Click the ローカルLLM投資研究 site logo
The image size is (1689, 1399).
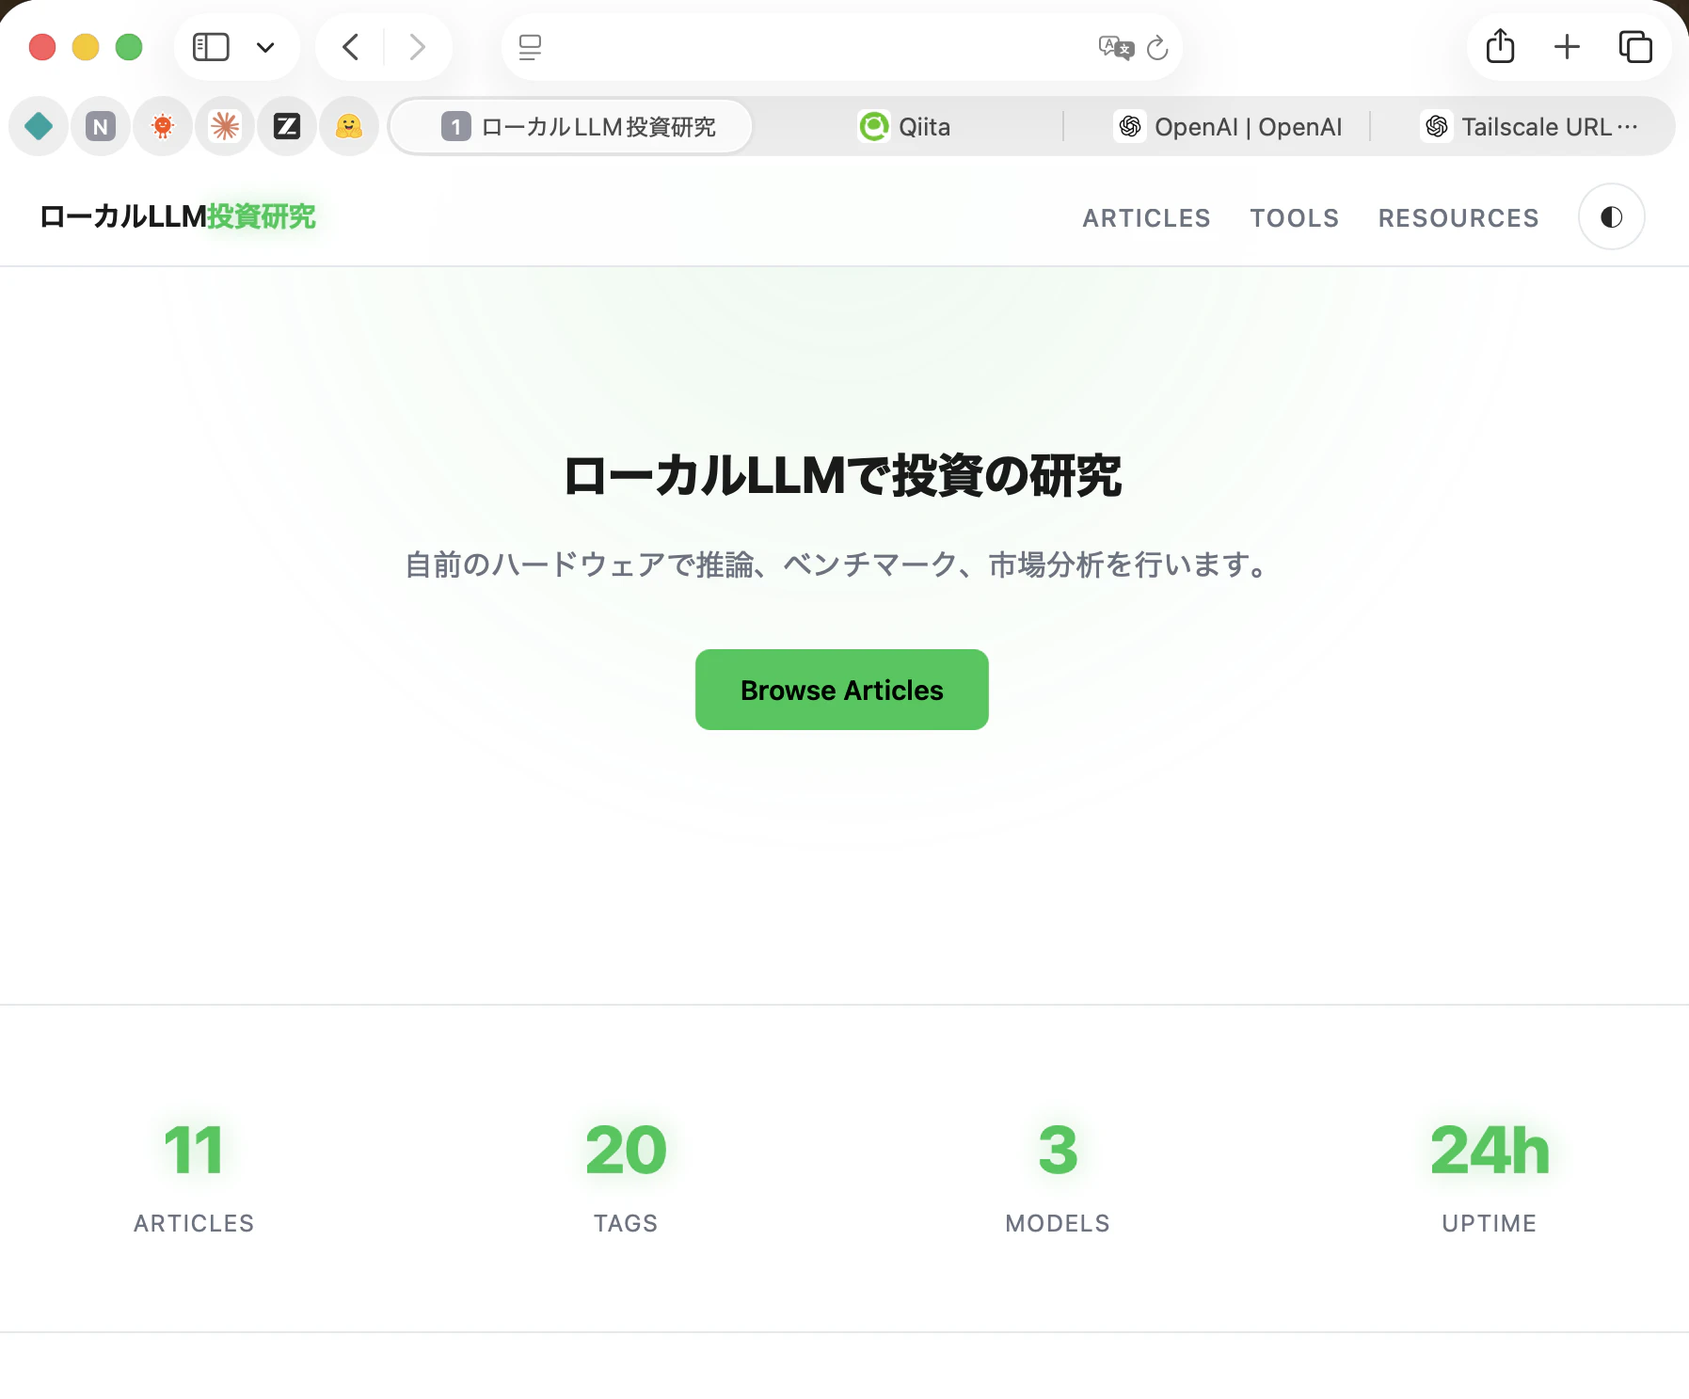point(177,216)
